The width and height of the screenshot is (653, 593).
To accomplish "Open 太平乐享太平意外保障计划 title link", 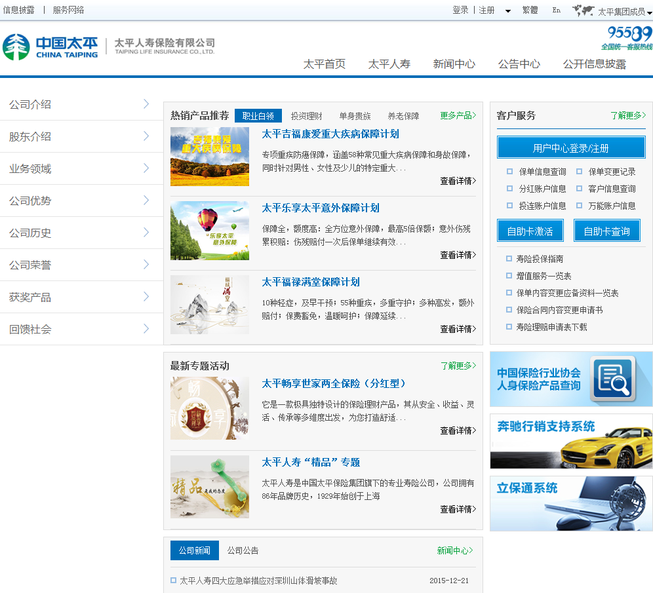I will (x=320, y=208).
